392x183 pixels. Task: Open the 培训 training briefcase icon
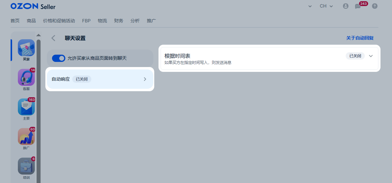26,166
